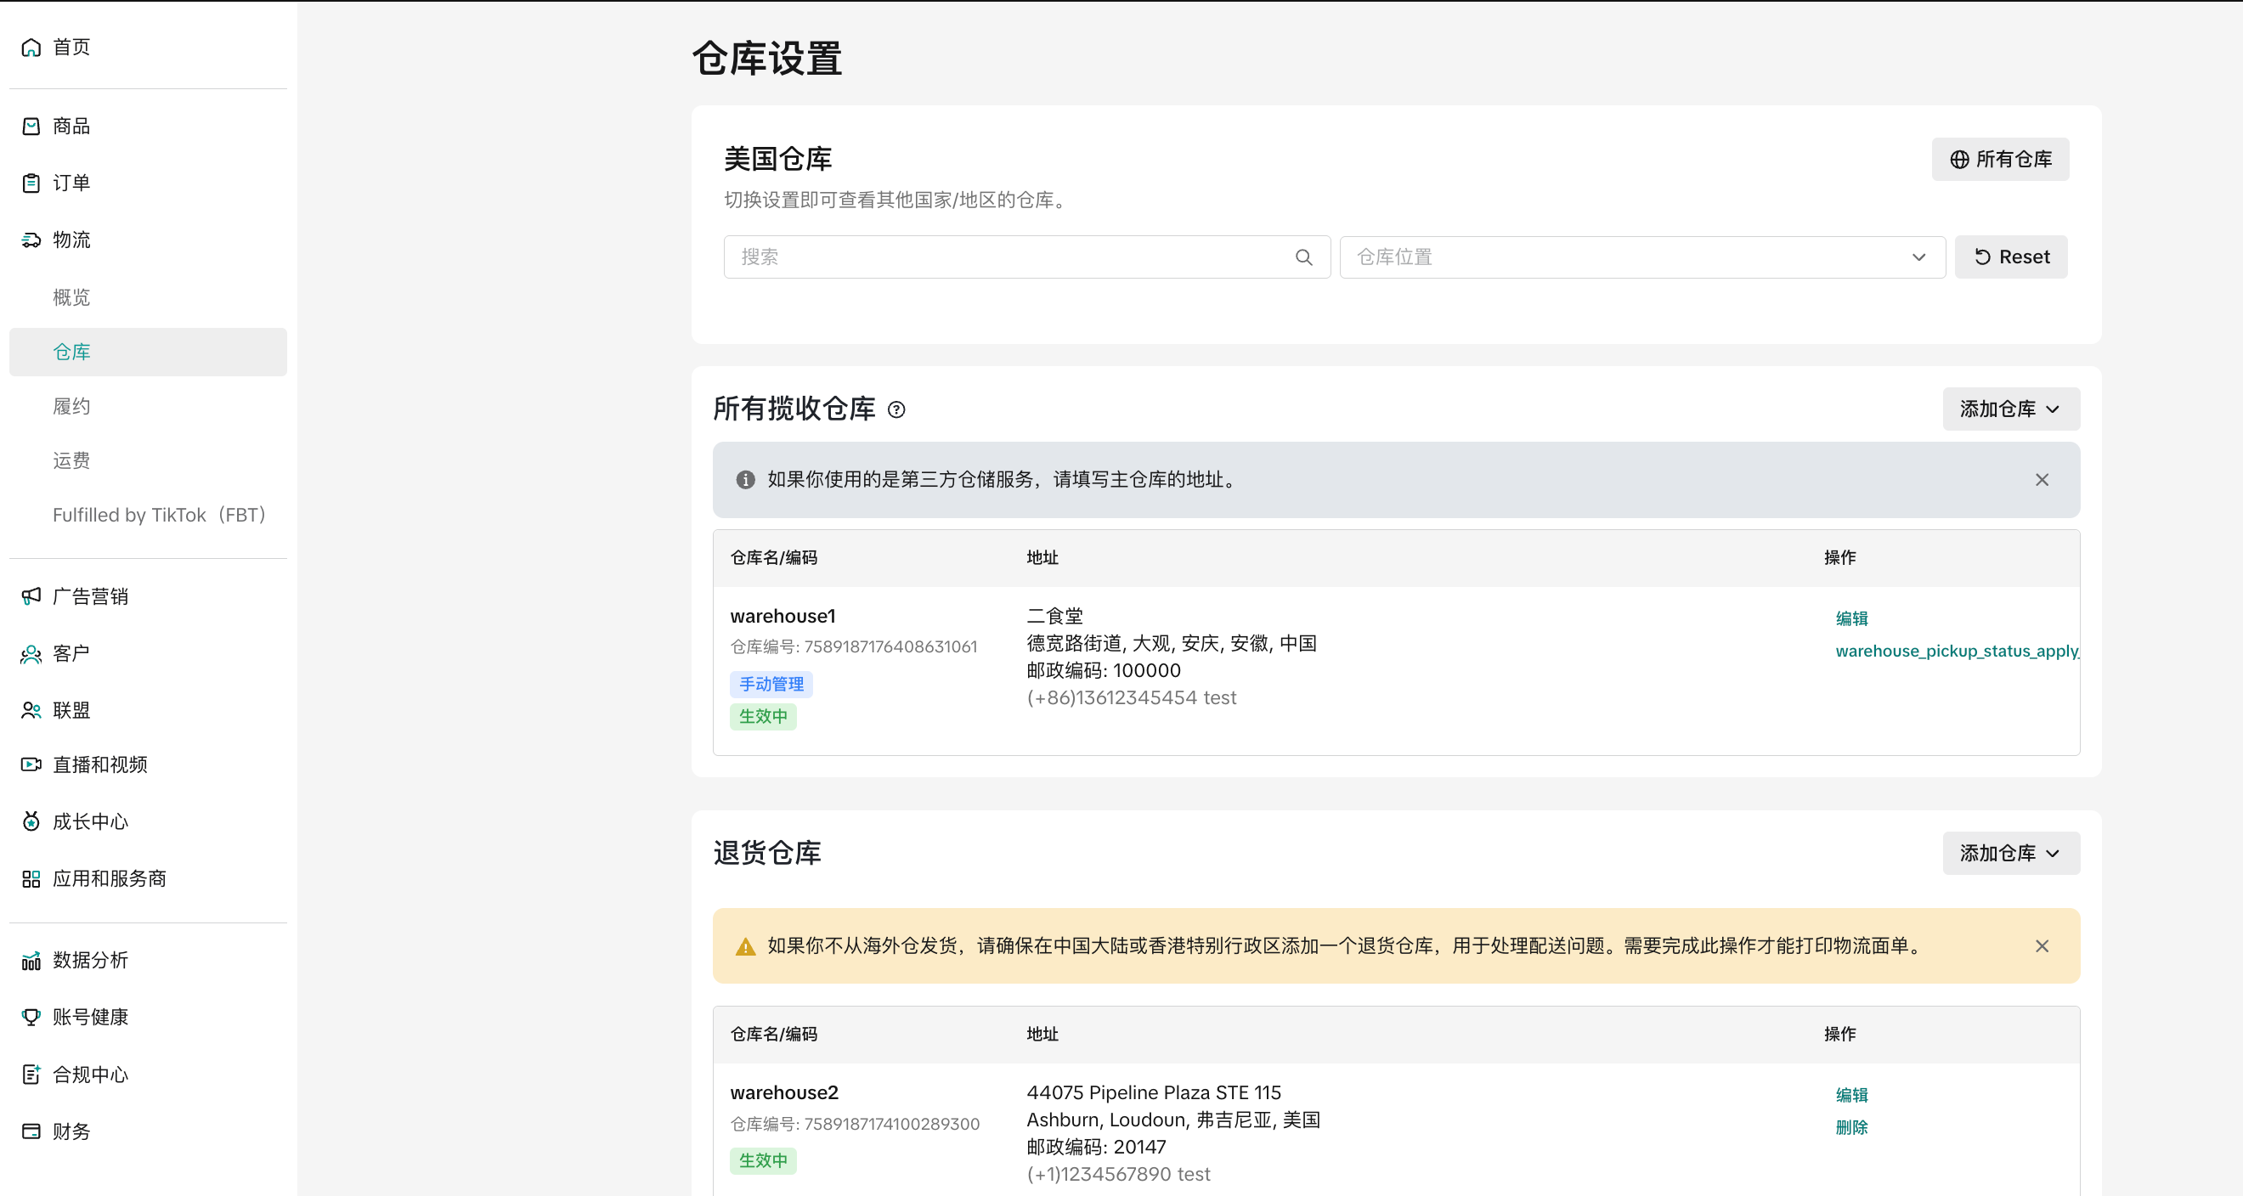Click the Orders (订单) clipboard icon
The height and width of the screenshot is (1196, 2243).
point(31,183)
